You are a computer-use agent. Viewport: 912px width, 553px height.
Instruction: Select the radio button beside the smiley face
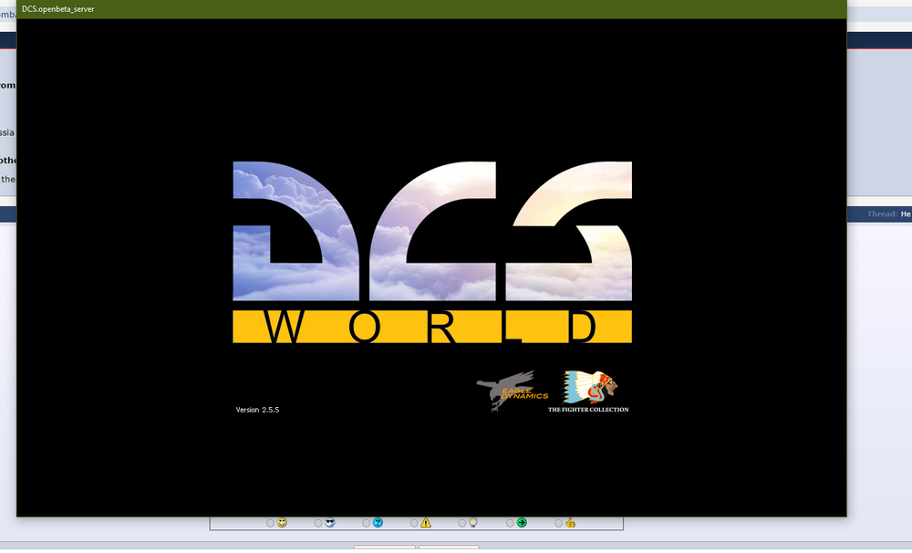(x=270, y=523)
